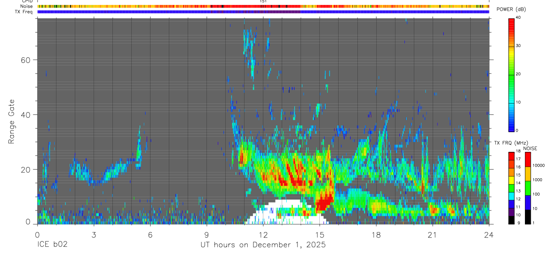Screen dimensions: 550x254
Task: Click hour 12 on the UT axis
Action: click(x=263, y=234)
